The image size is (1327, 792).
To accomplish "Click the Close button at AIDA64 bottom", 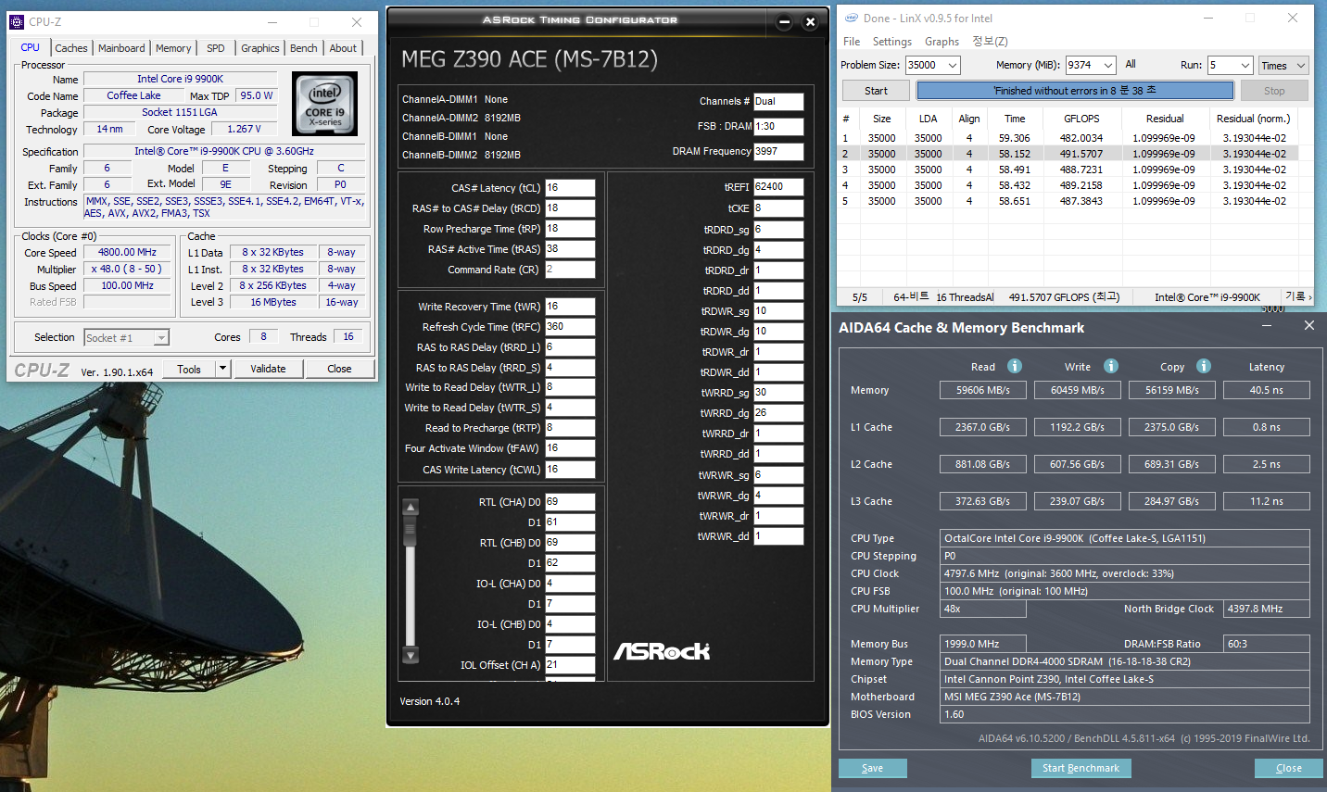I will pos(1289,768).
